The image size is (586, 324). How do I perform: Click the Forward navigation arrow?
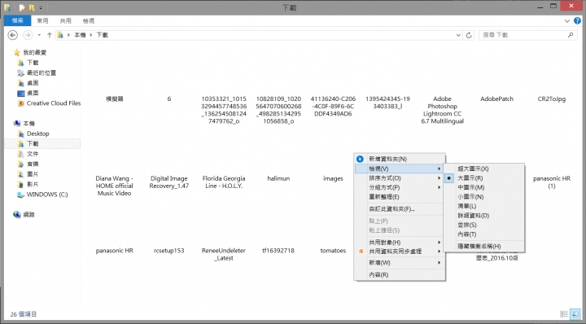coord(28,35)
